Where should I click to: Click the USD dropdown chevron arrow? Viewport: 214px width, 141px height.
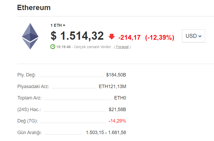[200, 36]
